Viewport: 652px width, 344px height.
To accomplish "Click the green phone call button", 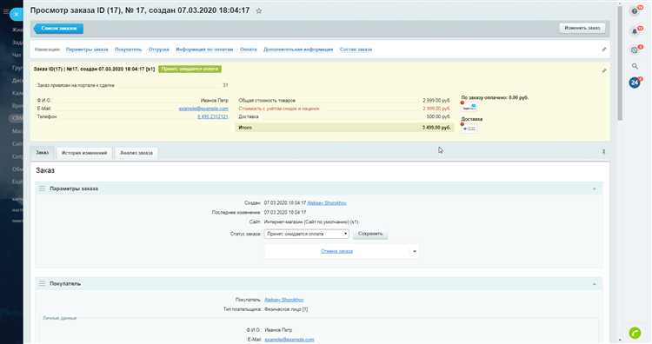I will click(635, 333).
